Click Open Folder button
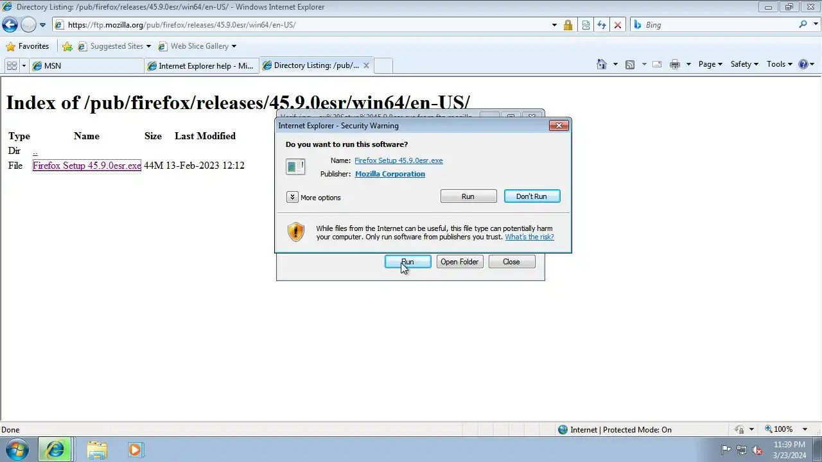Viewport: 822px width, 462px height. coord(459,262)
